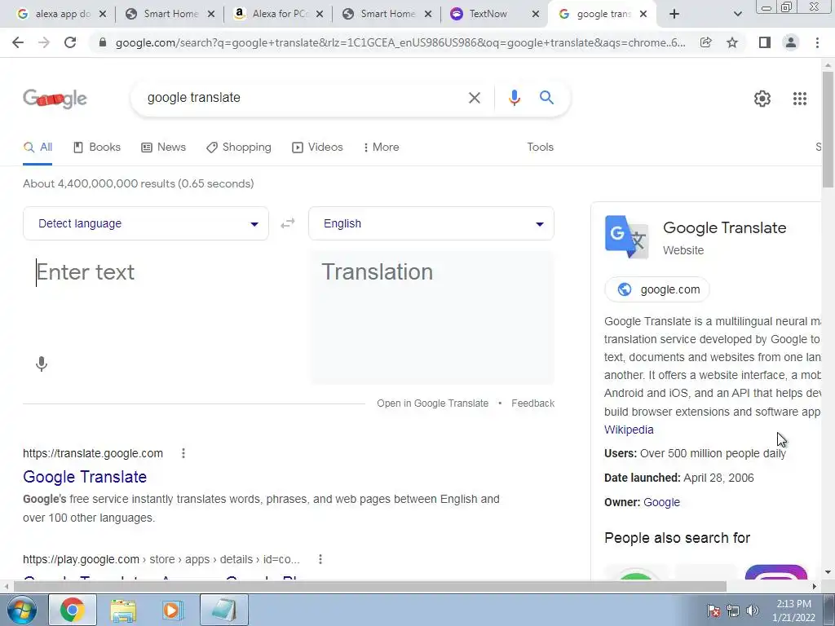Click the browser back arrow
835x626 pixels.
tap(18, 42)
